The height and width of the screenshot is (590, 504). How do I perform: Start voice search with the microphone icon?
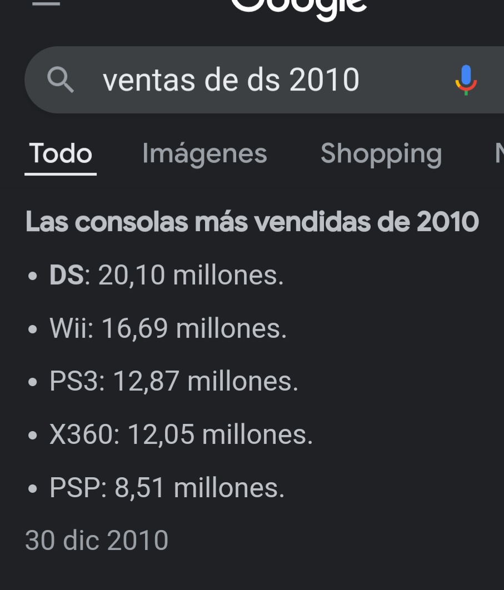click(x=466, y=80)
